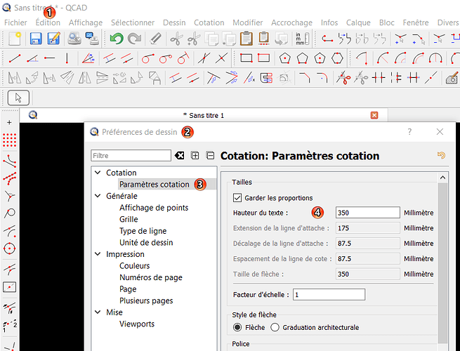Click the orange reset preferences arrow

441,155
